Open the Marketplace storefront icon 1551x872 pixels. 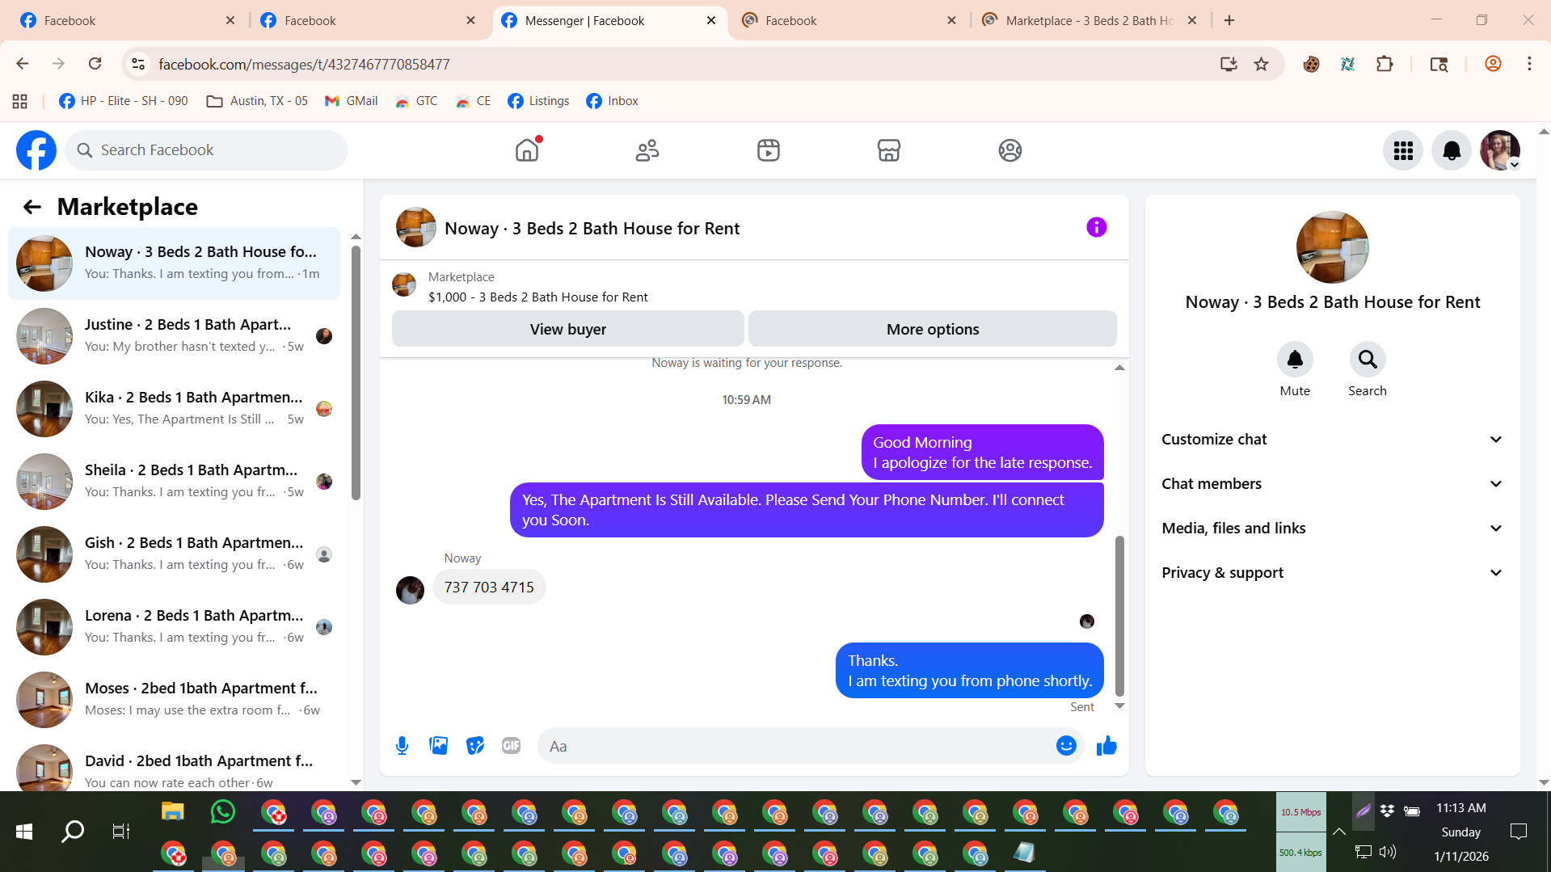pos(889,150)
